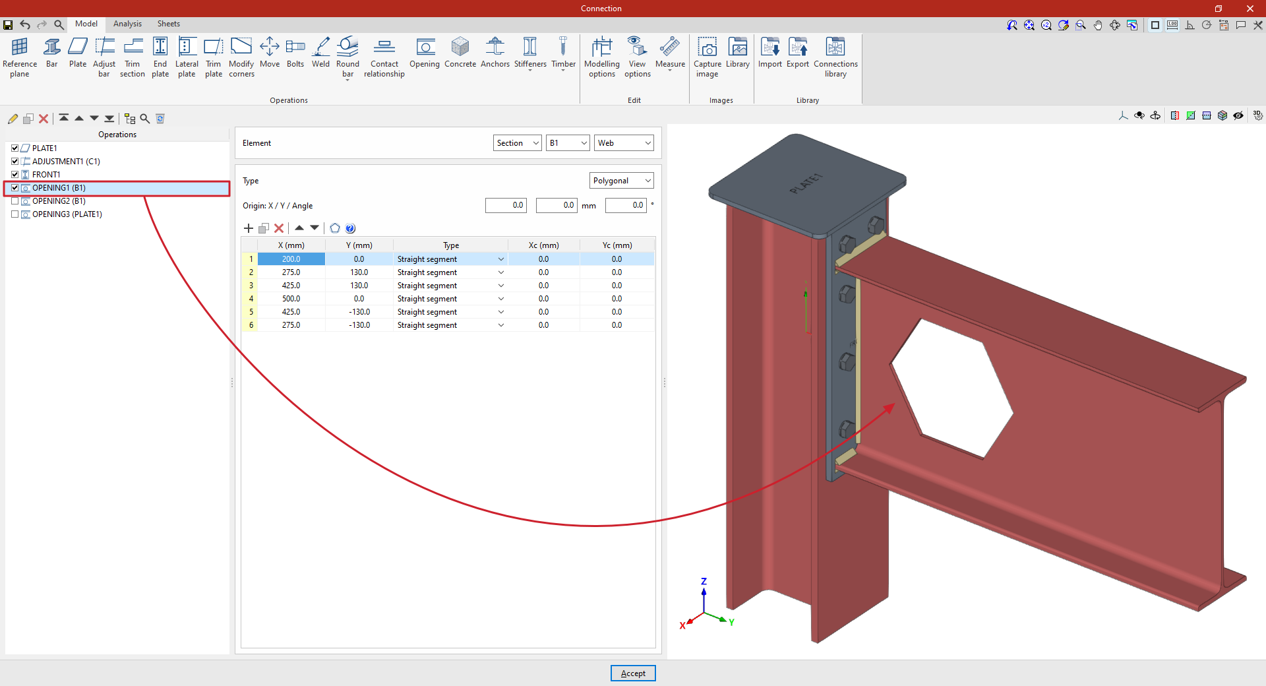
Task: Click the Accept button
Action: (x=633, y=673)
